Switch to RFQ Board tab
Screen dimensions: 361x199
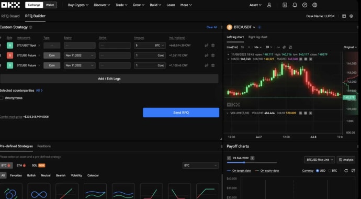pyautogui.click(x=10, y=16)
